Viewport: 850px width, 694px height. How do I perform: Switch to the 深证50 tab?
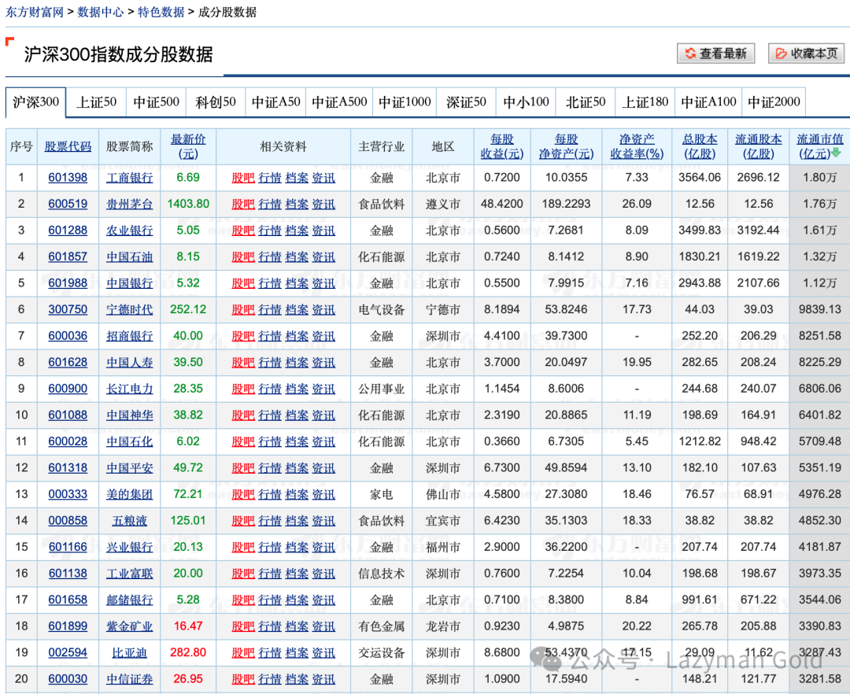click(x=466, y=102)
